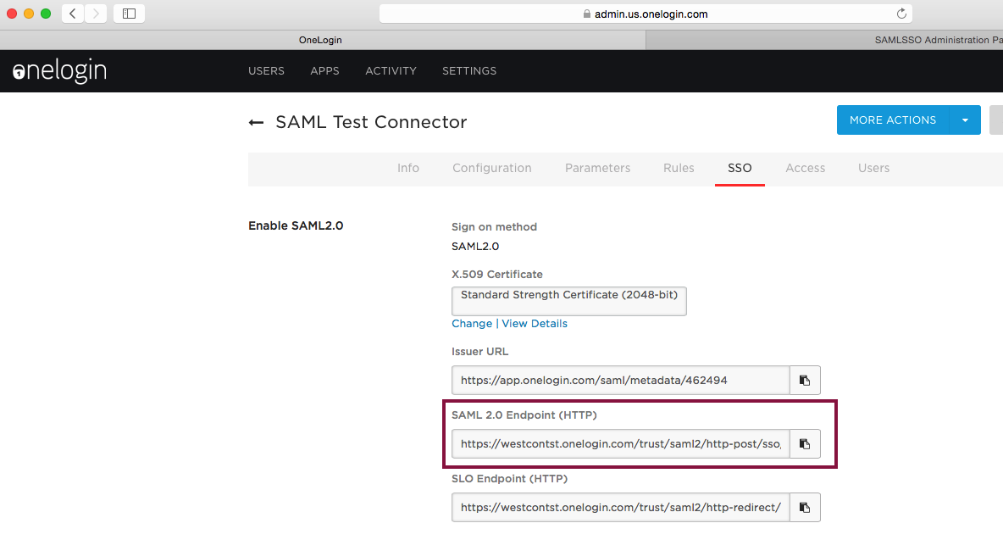Toggle the Safari sidebar
This screenshot has height=551, width=1003.
click(129, 14)
